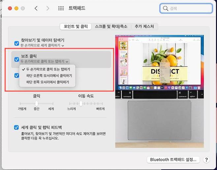
Task: Click the 느리게 label under speed slider
Action: point(72,109)
